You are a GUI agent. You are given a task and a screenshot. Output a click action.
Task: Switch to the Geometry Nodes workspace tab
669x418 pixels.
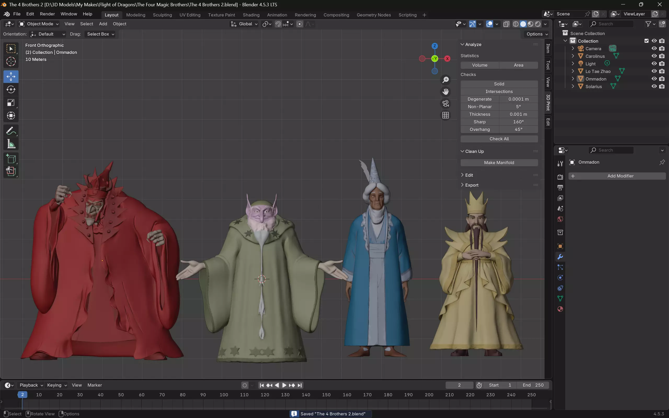(x=374, y=15)
